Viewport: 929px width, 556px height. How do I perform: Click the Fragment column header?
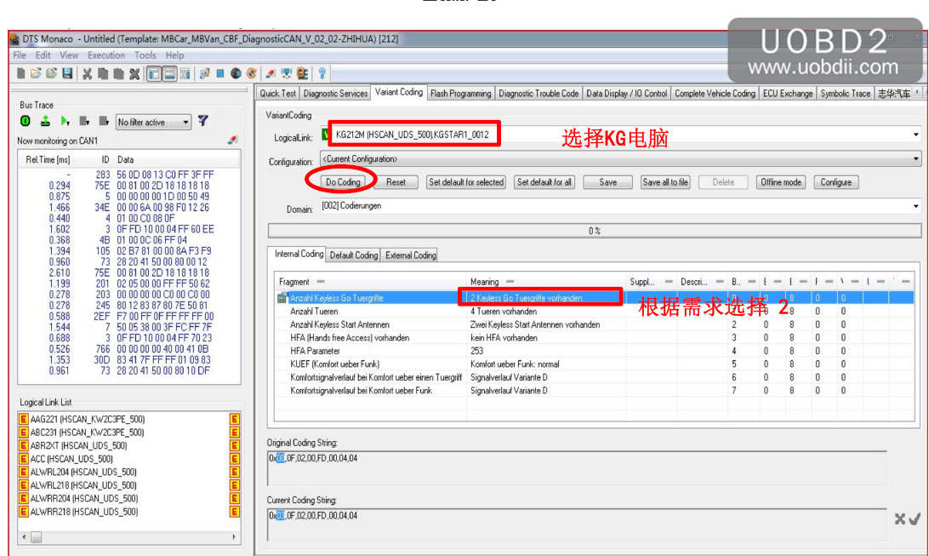tap(371, 282)
